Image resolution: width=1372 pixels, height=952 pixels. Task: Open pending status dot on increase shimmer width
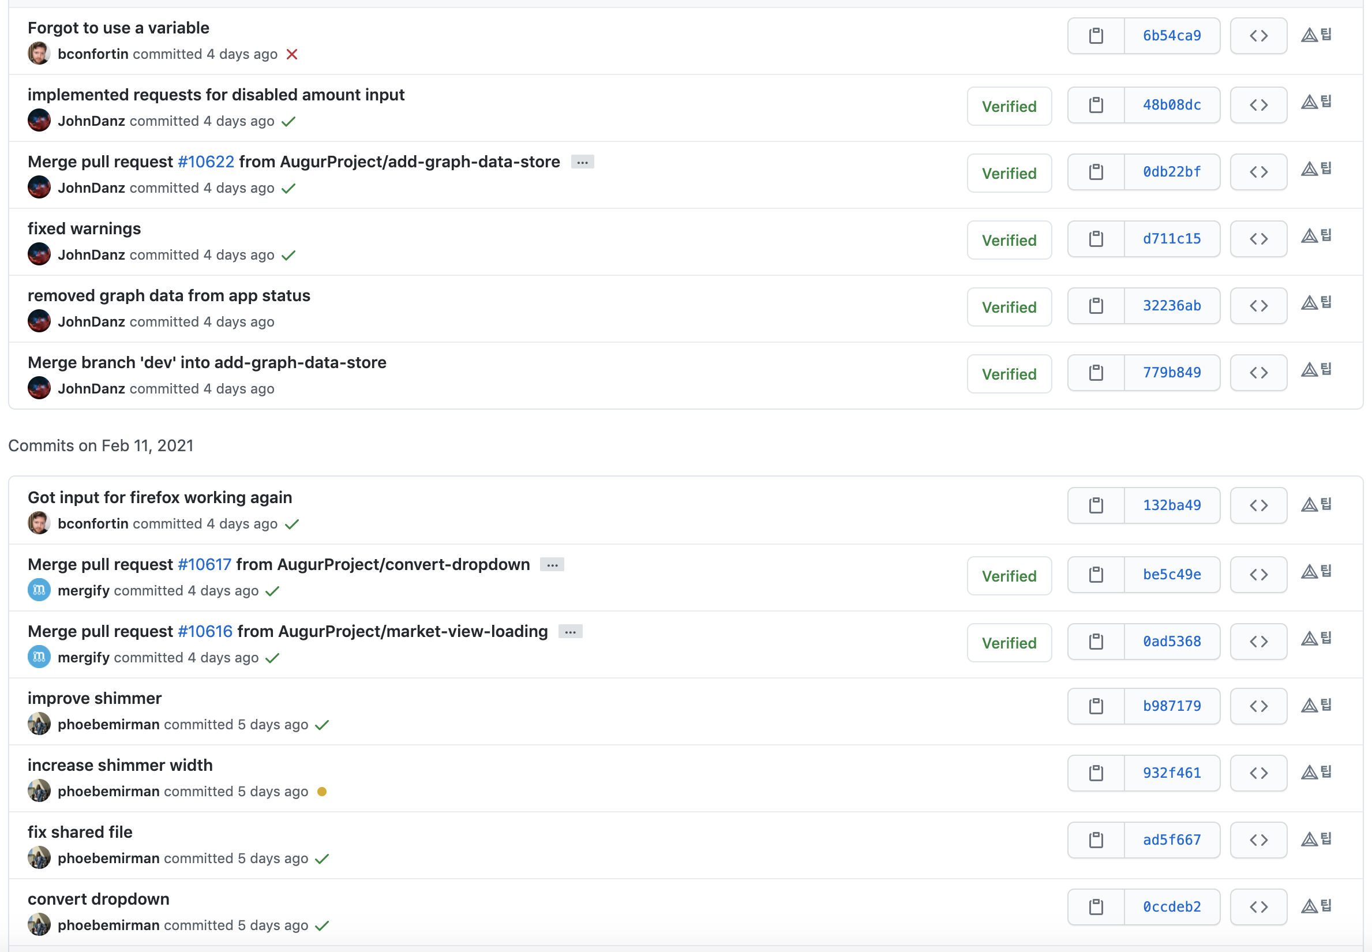point(321,792)
